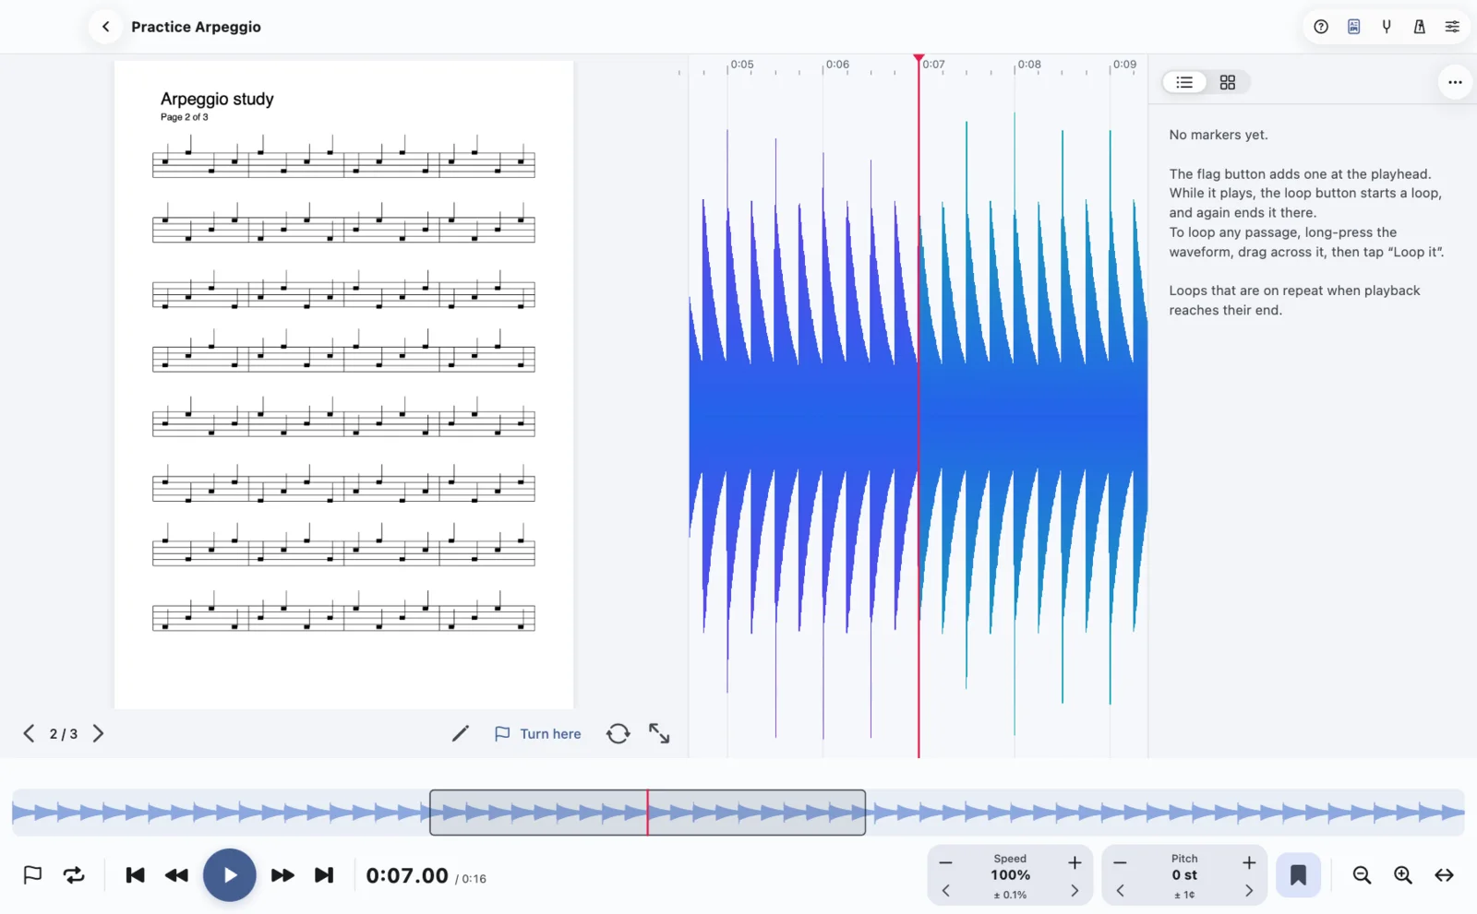
Task: Click the 0:05 ruler mark
Action: point(741,65)
